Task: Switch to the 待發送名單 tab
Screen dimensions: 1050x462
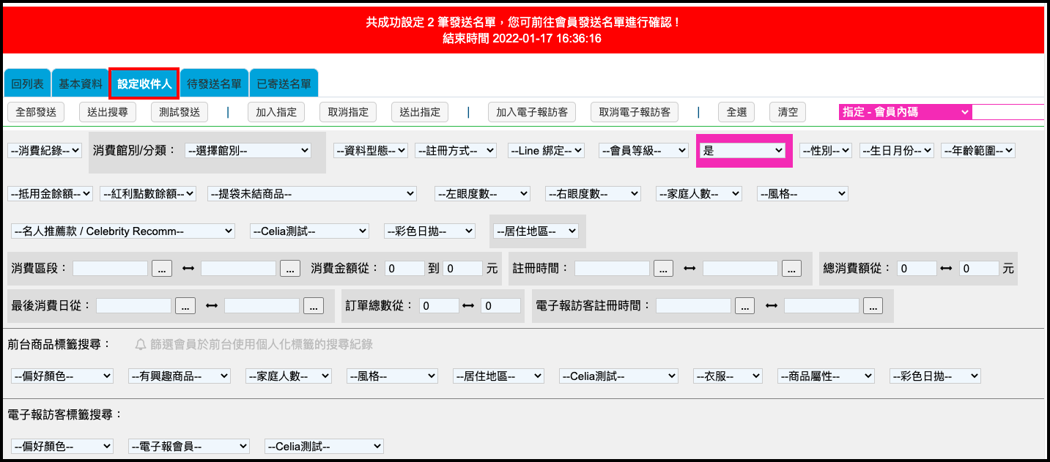Action: pyautogui.click(x=214, y=84)
